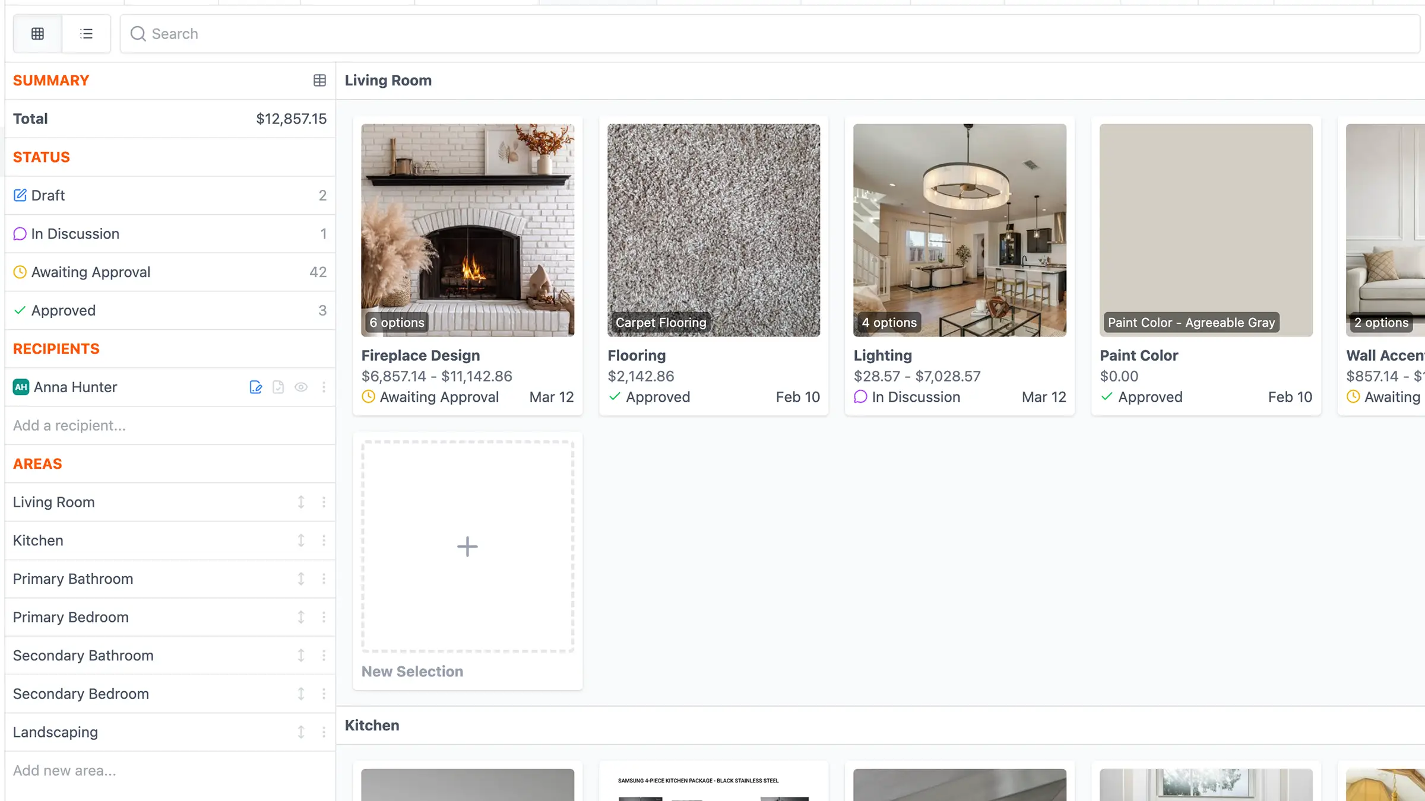
Task: Select Secondary Bathroom area
Action: pos(83,656)
